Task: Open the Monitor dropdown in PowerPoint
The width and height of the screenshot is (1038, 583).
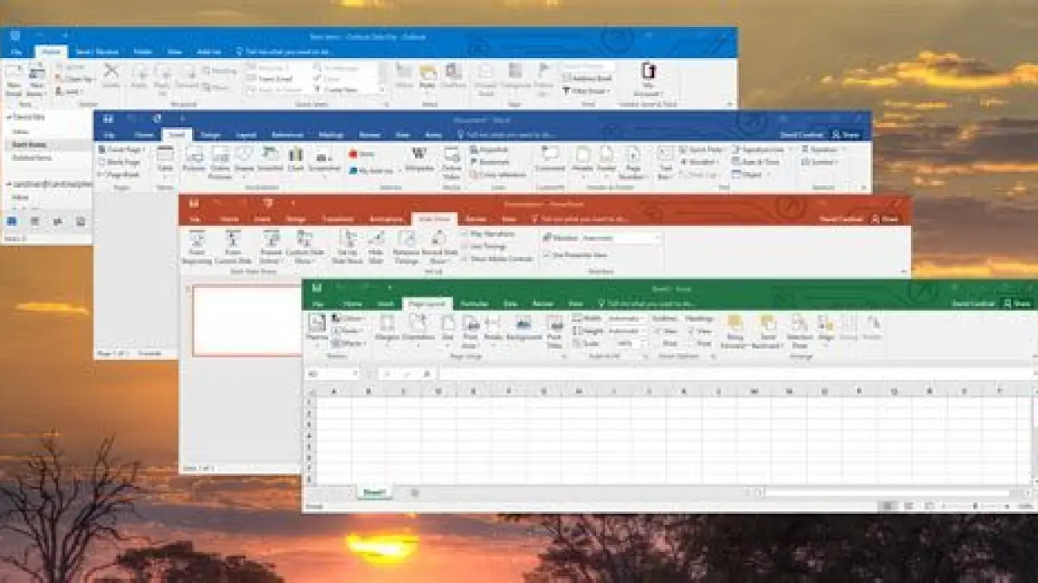Action: tap(657, 237)
